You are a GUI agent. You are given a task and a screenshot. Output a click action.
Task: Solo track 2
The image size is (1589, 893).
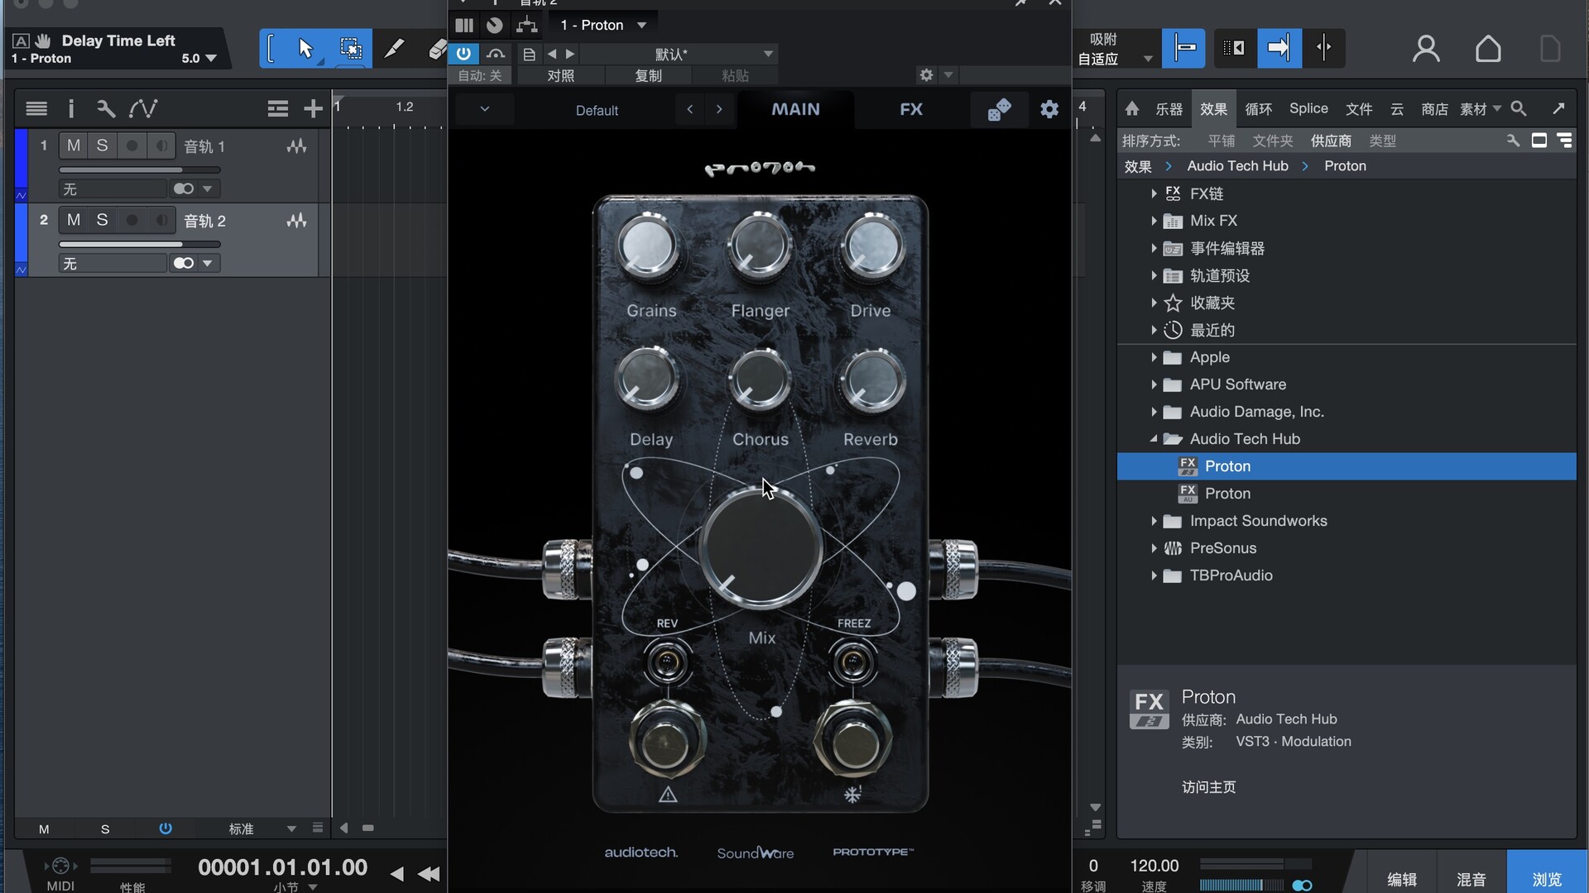102,220
